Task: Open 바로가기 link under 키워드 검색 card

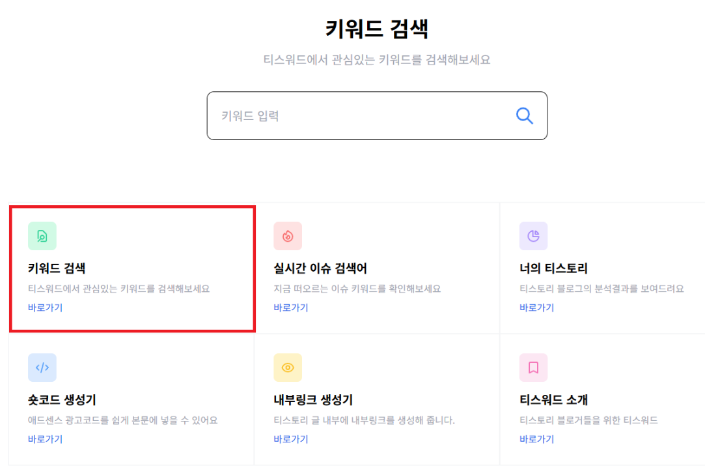Action: (45, 308)
